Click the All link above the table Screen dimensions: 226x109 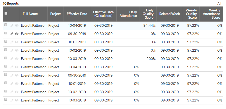[x=219, y=3]
